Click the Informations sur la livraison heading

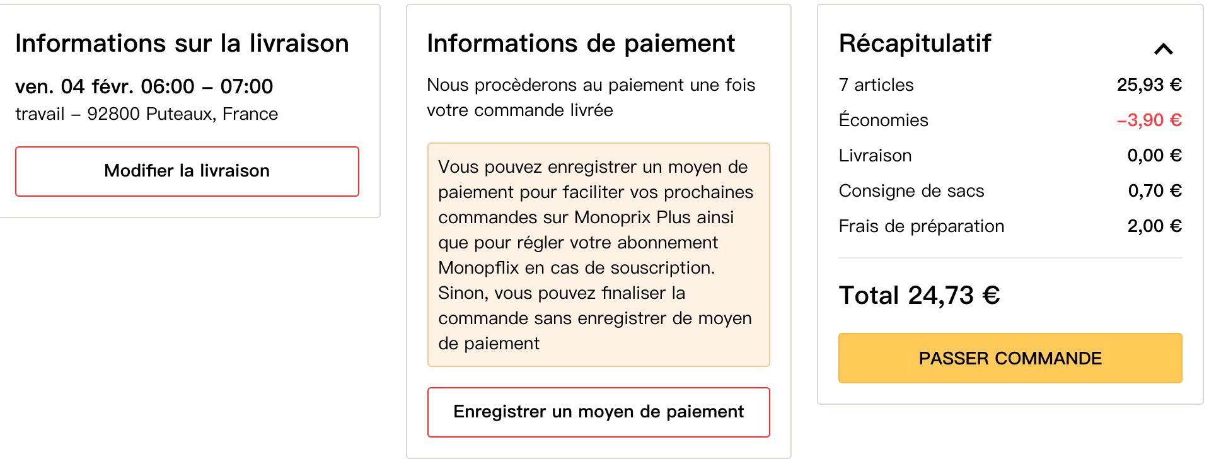tap(182, 44)
